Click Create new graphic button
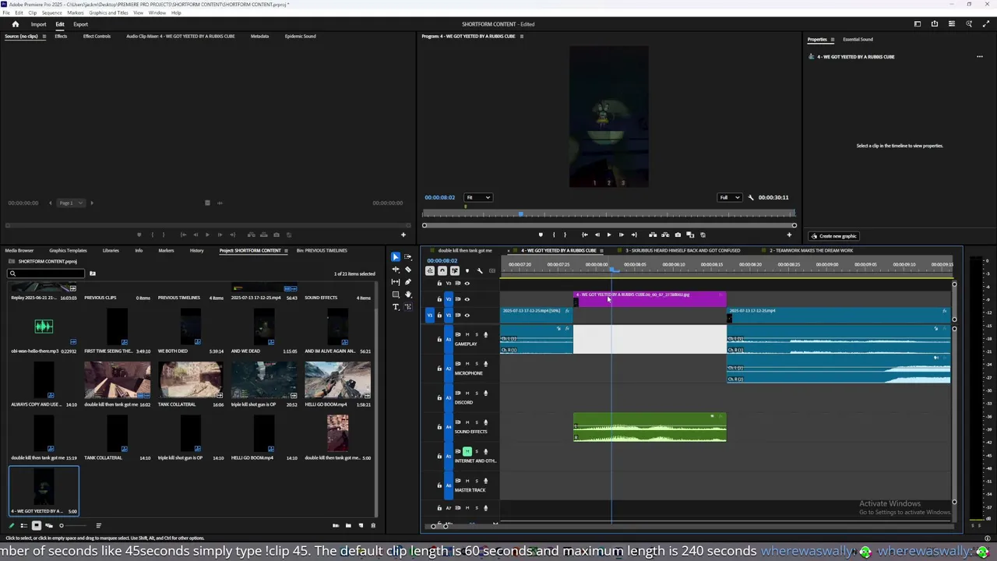The image size is (997, 561). pyautogui.click(x=834, y=236)
